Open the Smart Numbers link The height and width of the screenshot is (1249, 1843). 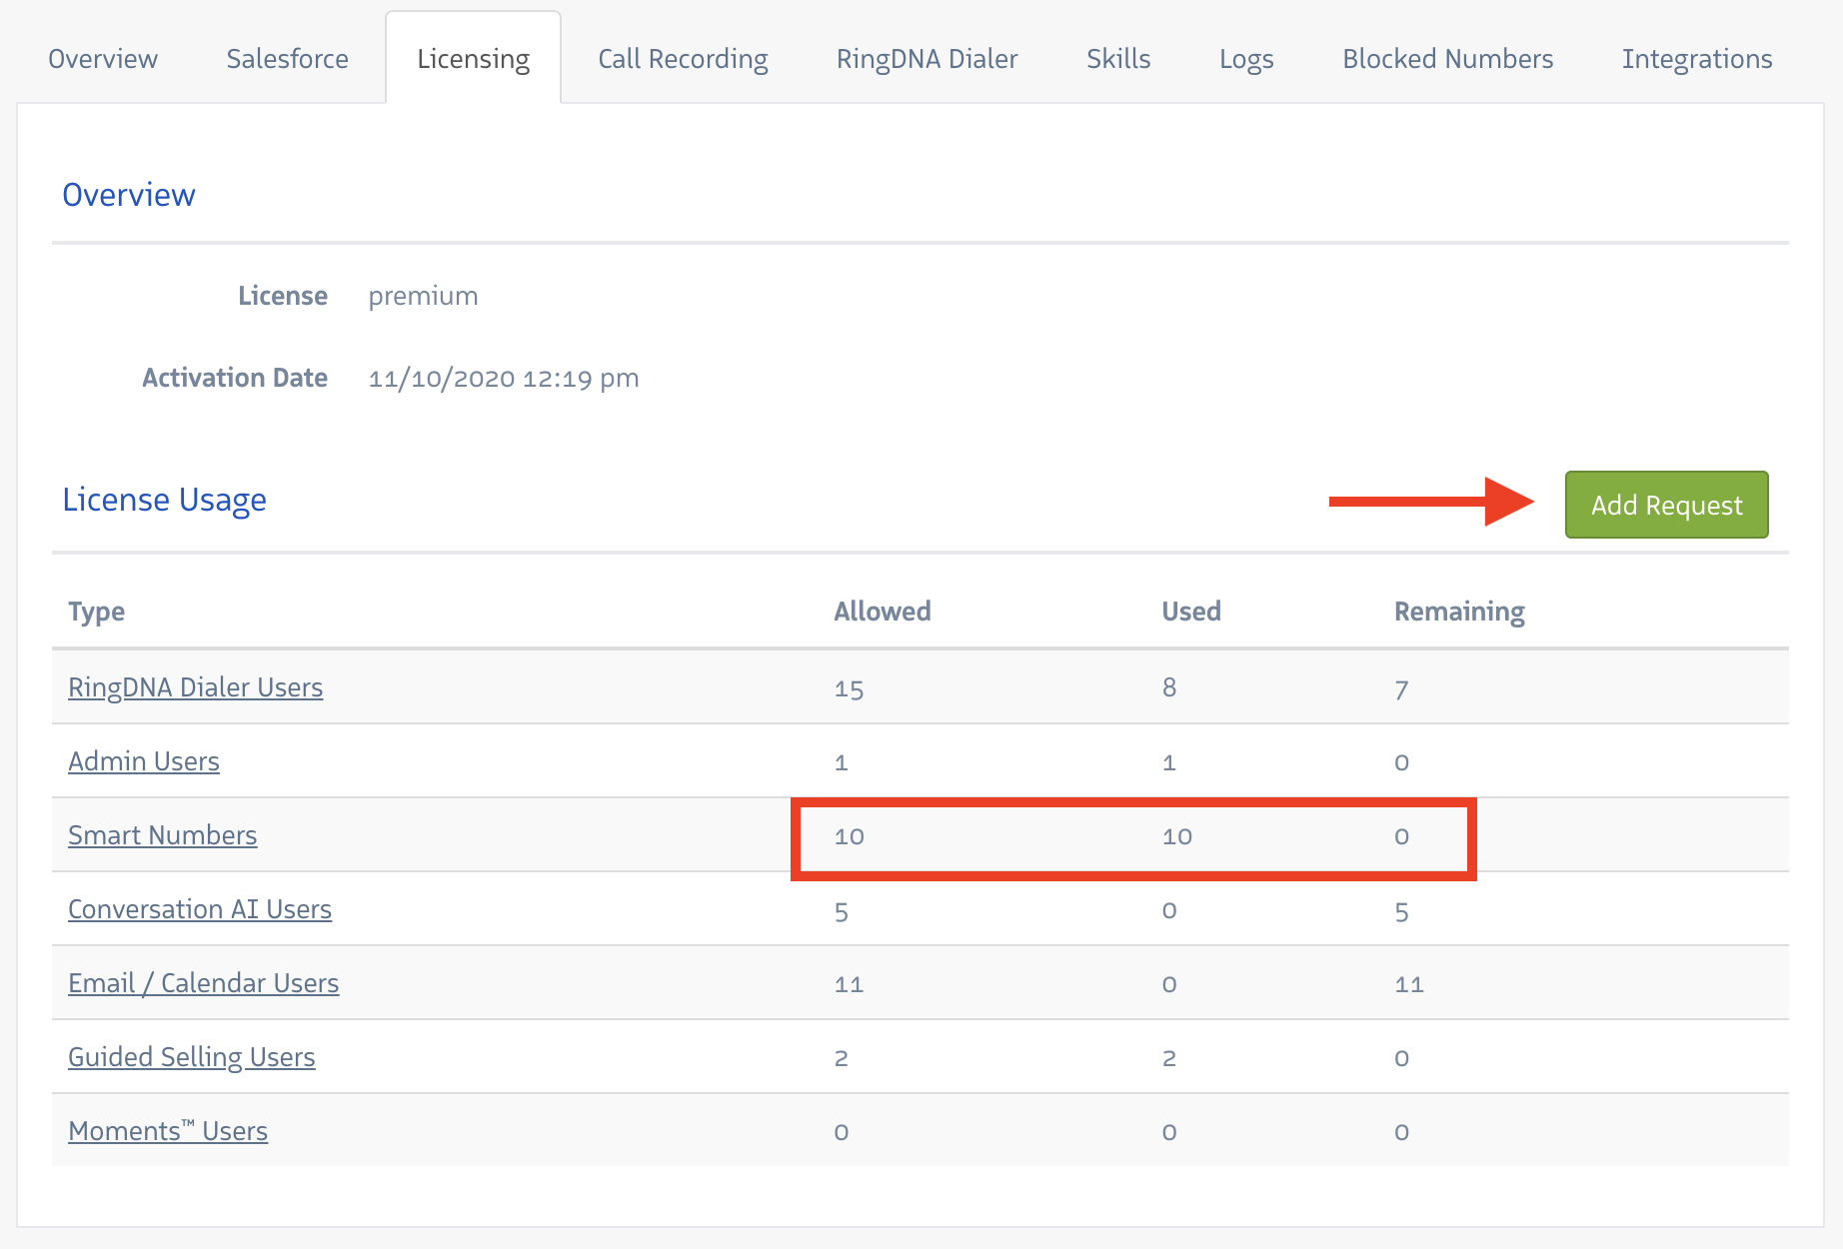coord(162,835)
